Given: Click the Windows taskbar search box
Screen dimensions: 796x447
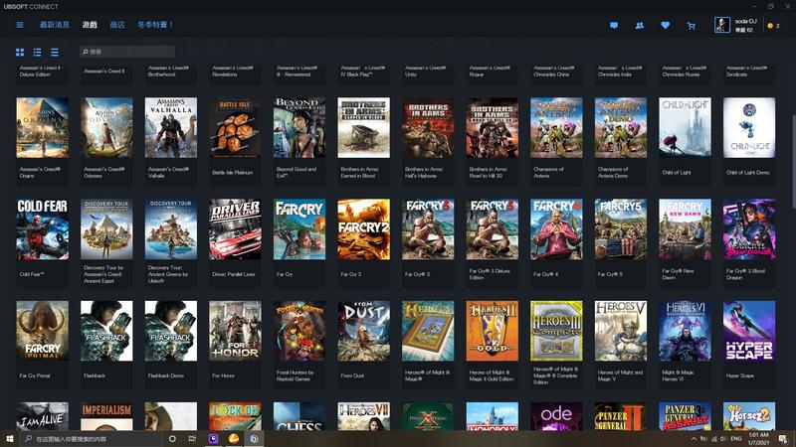Looking at the screenshot, I should (x=92, y=438).
